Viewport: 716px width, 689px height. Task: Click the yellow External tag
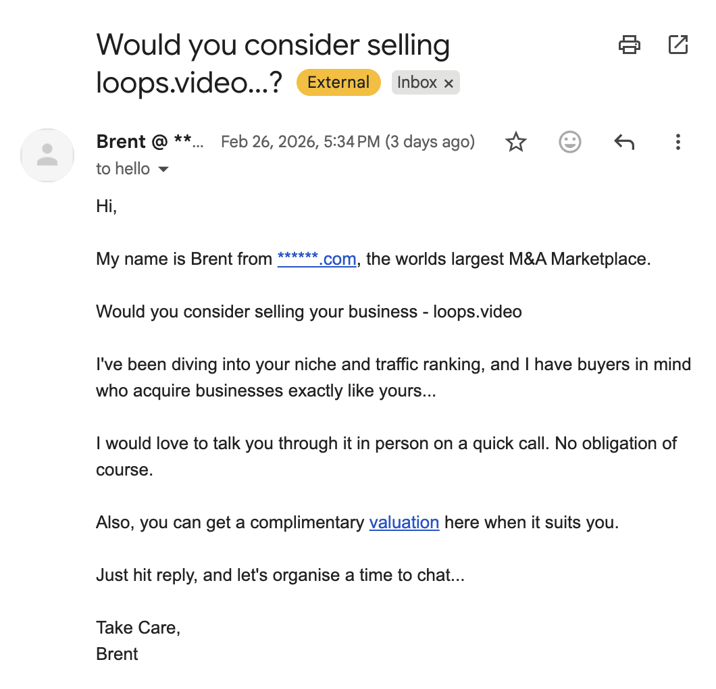tap(338, 82)
